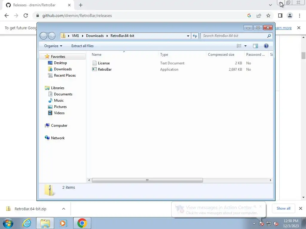
Task: Click Chrome's forward navigation arrow
Action: pos(16,16)
